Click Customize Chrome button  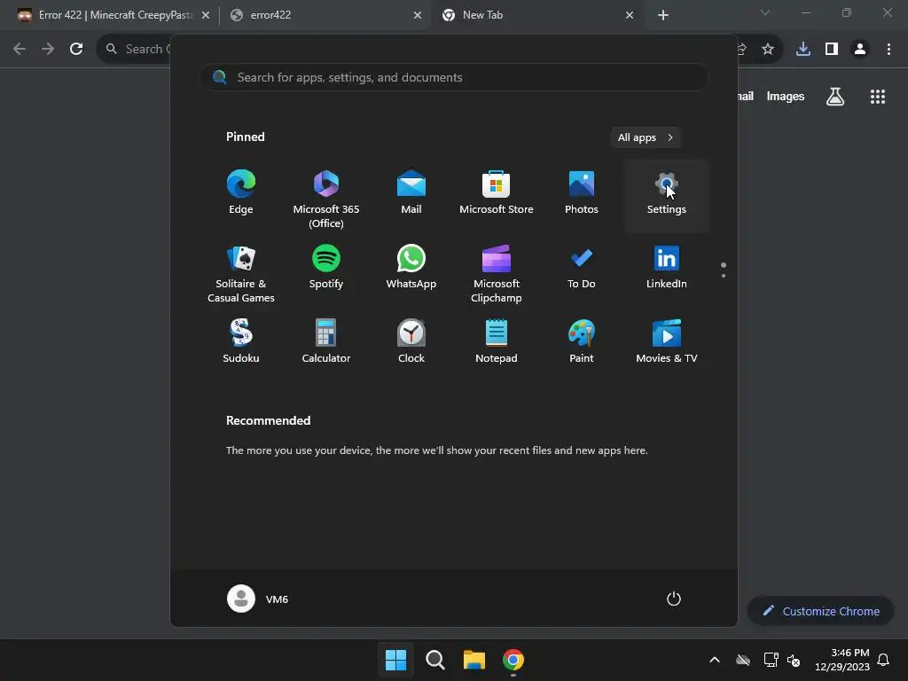coord(820,611)
